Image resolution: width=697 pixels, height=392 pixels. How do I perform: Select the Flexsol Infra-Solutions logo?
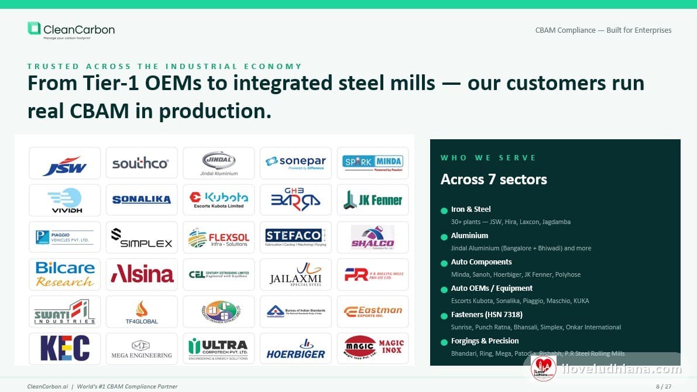[219, 238]
